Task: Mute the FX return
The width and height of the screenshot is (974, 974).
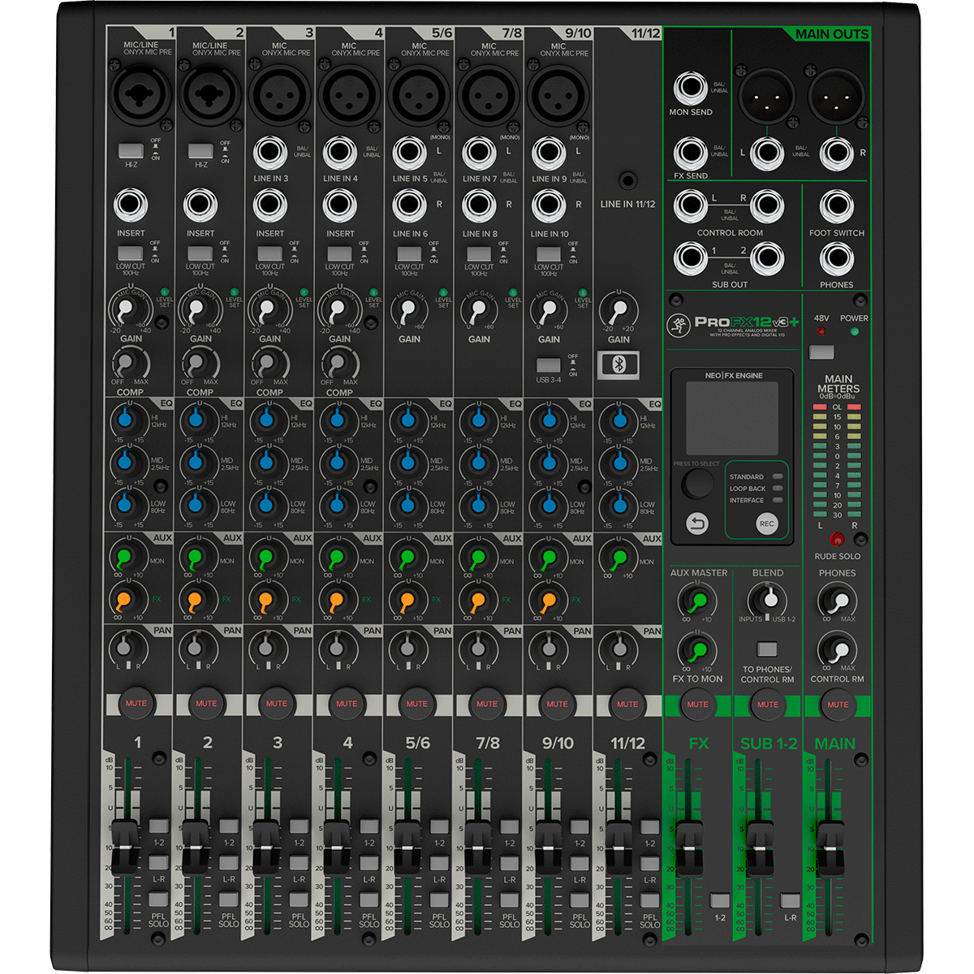Action: coord(698,705)
